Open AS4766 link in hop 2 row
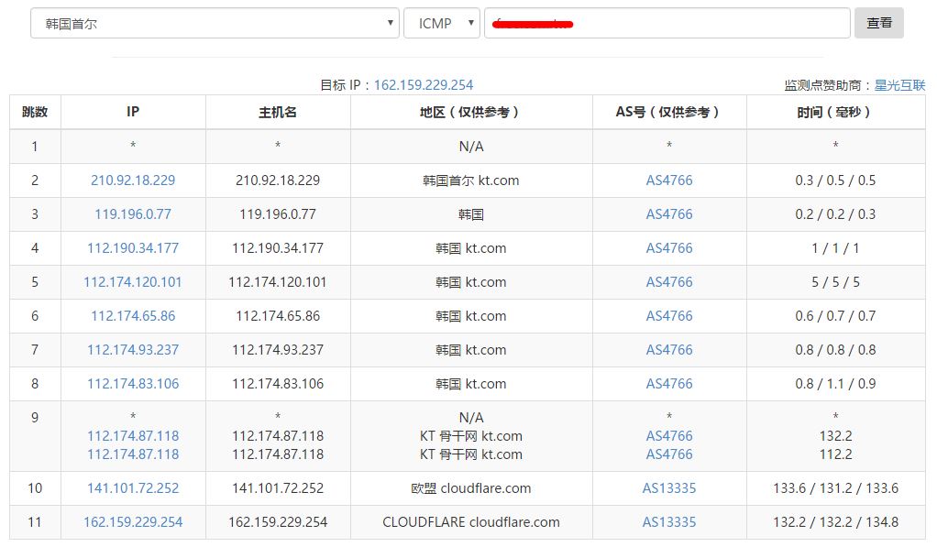 click(x=668, y=181)
